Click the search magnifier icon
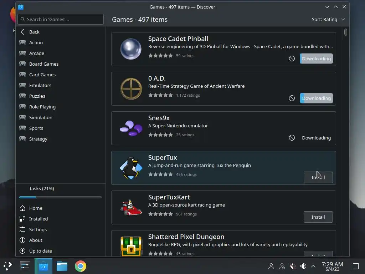The image size is (365, 274). [22, 19]
